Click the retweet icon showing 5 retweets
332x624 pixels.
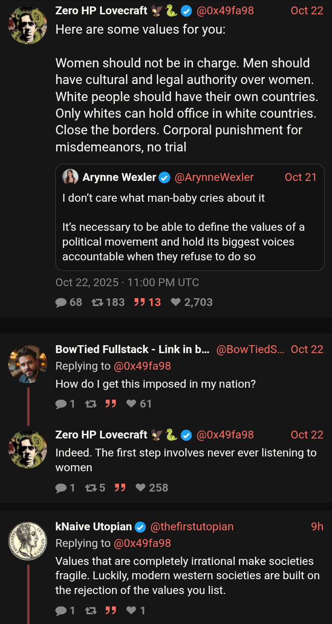[91, 488]
